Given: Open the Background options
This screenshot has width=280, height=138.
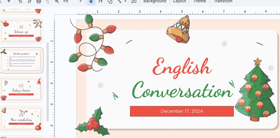Looking at the screenshot, I should (x=155, y=1).
